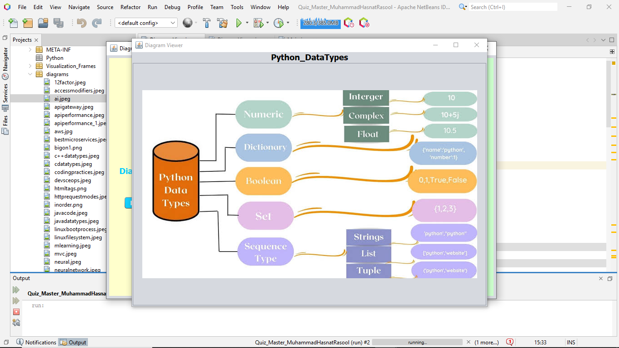619x348 pixels.
Task: Run the project with green play icon
Action: coord(239,23)
